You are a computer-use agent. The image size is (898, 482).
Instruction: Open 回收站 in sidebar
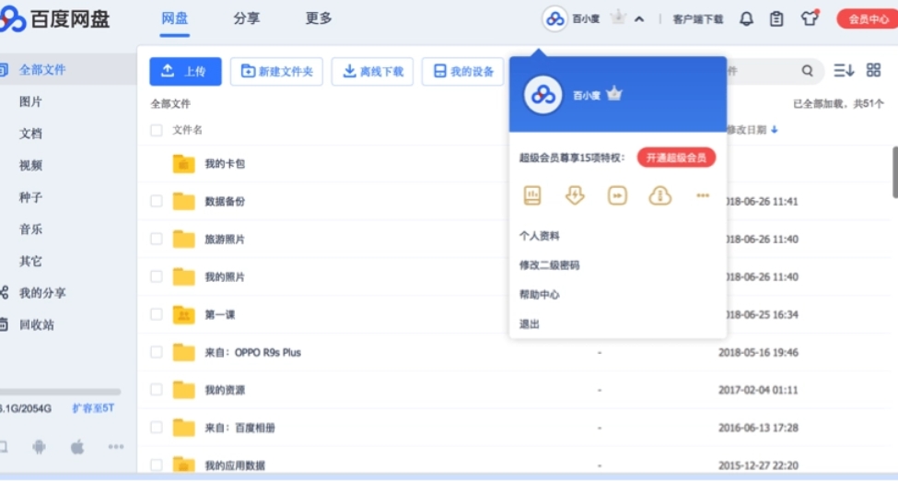(x=37, y=324)
